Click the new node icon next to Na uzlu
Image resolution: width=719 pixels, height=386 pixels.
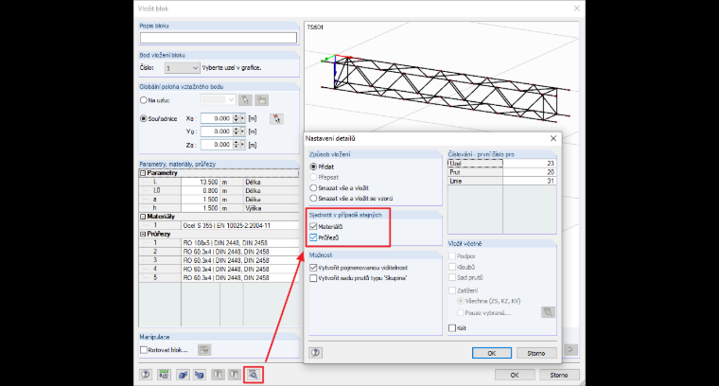tap(262, 100)
